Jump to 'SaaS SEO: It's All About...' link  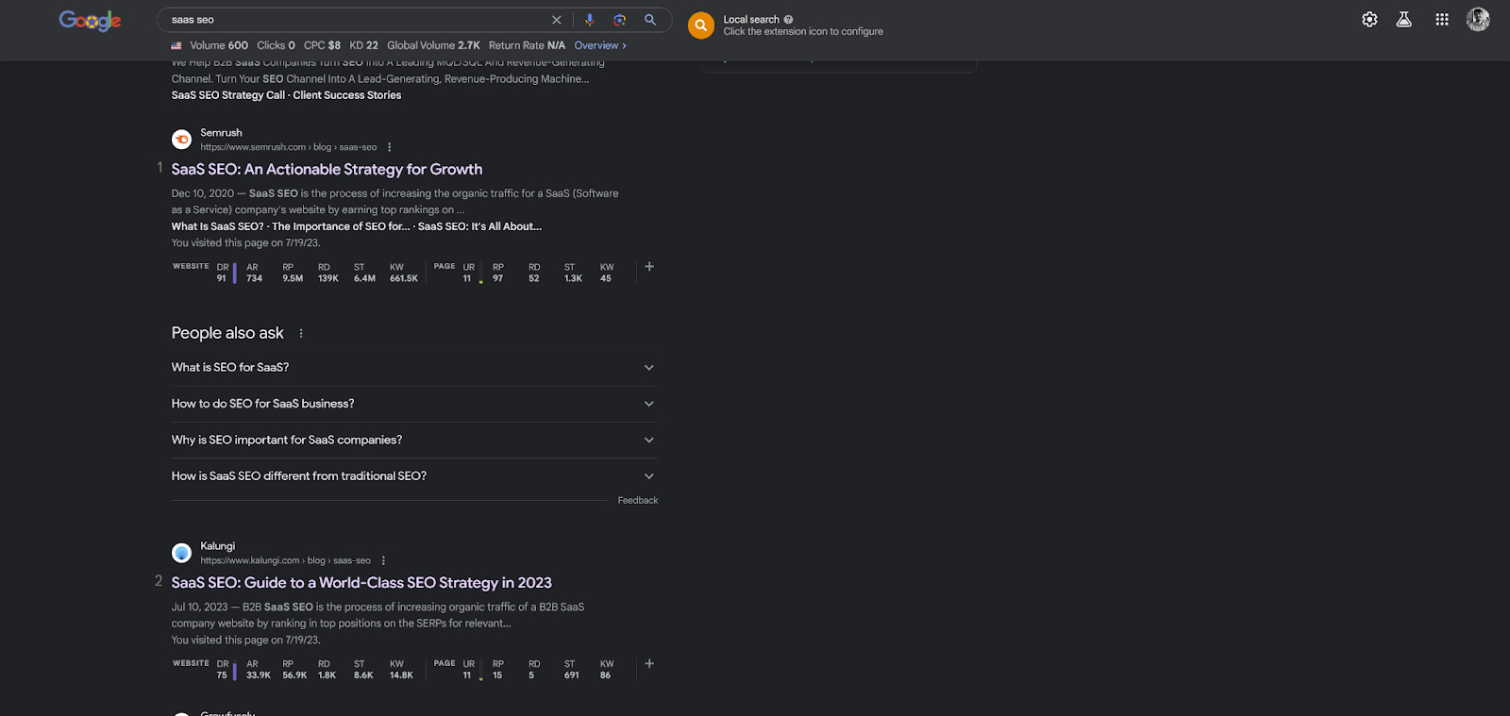click(479, 226)
